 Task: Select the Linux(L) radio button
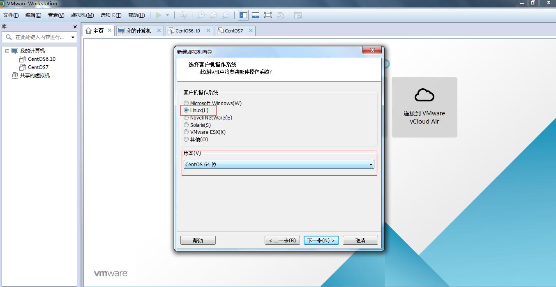point(186,110)
